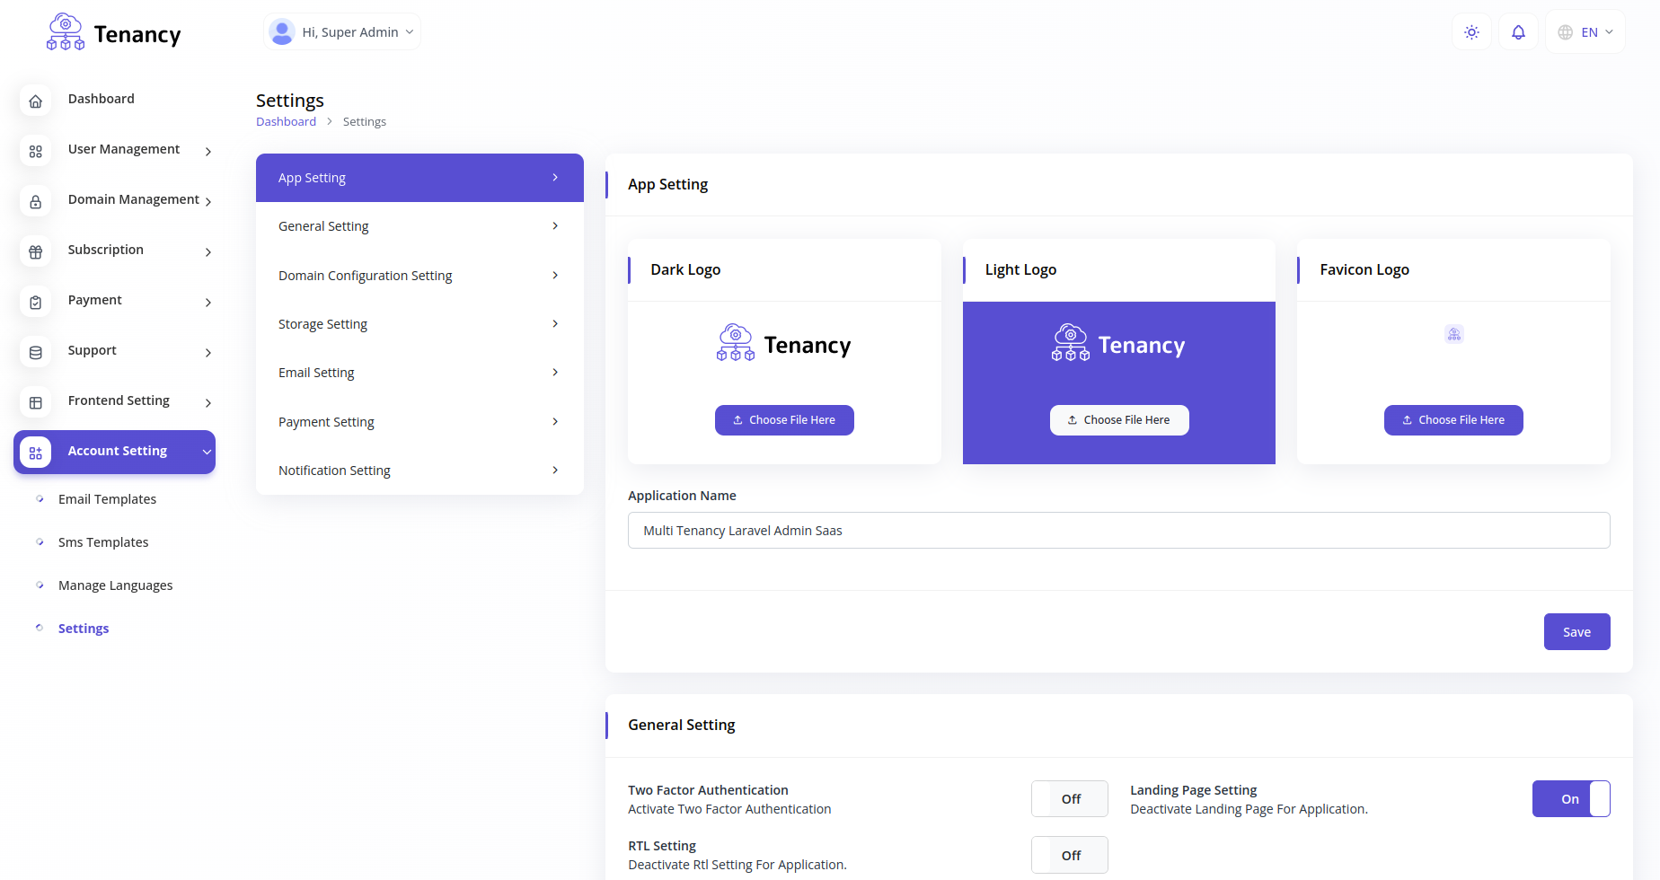Click Choose File Here for Dark Logo
The height and width of the screenshot is (880, 1660).
tap(784, 420)
